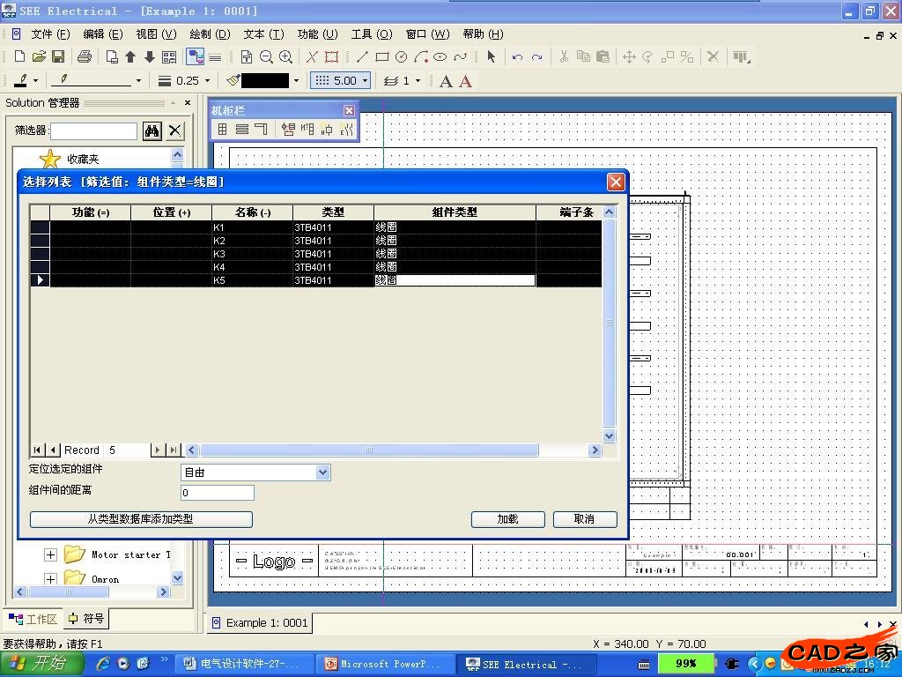
Task: Click the zoom in magnifier icon
Action: tap(285, 56)
